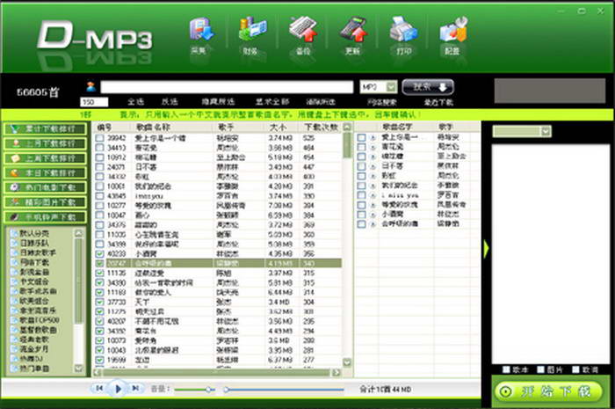615x409 pixels.
Task: Click the category tree scroll-down arrow
Action: [78, 369]
